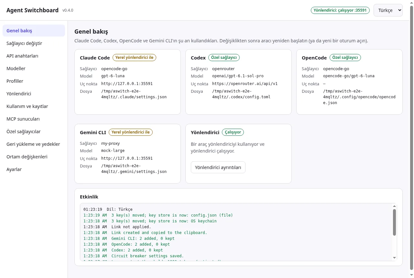
Task: Open Sağlayıcı değiştir page
Action: 34,43
